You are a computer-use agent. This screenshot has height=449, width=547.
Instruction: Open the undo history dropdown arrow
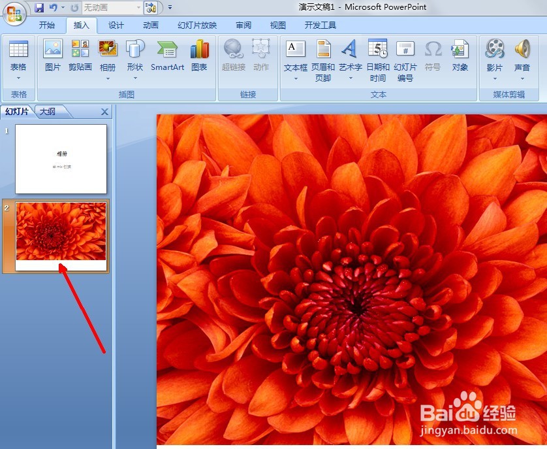[63, 7]
